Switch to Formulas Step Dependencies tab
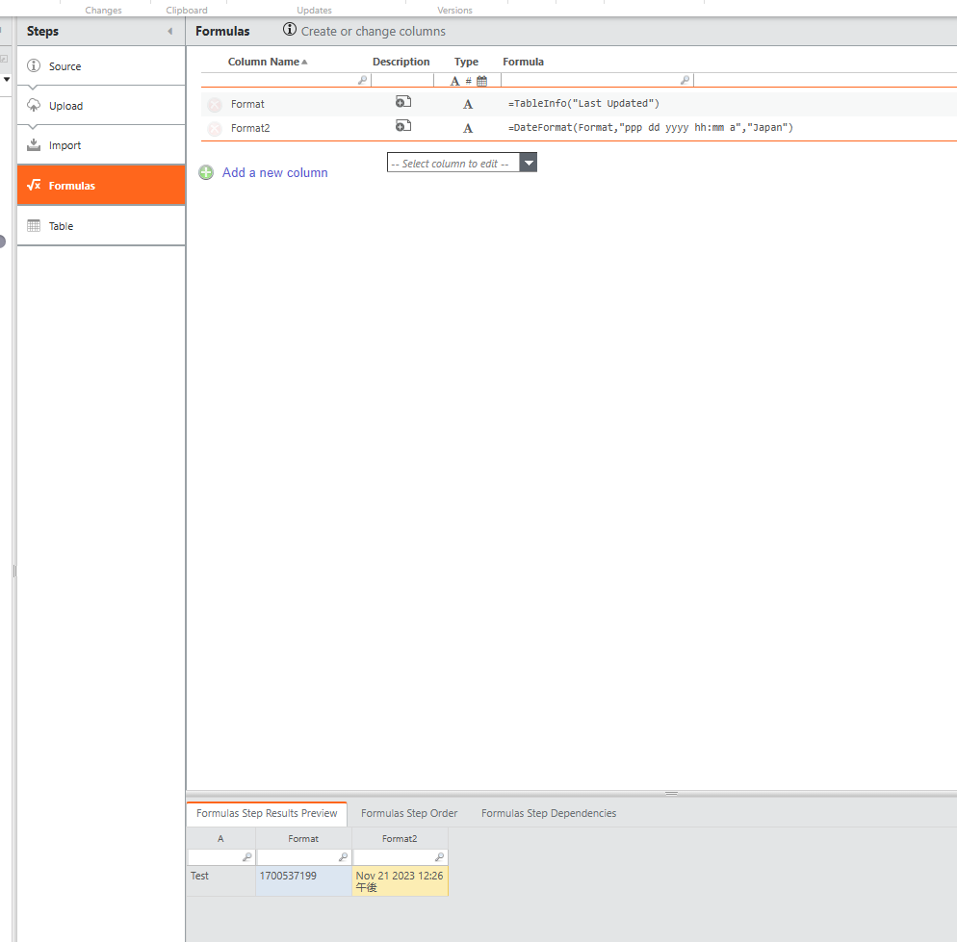This screenshot has height=942, width=957. click(x=549, y=813)
